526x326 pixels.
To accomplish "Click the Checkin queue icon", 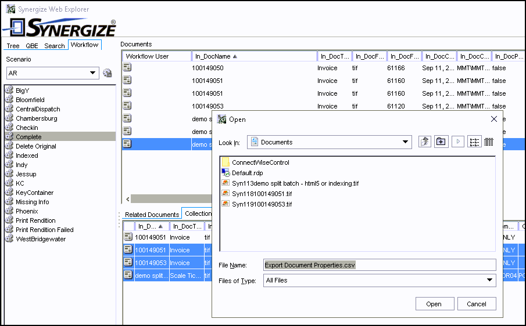I will click(9, 128).
